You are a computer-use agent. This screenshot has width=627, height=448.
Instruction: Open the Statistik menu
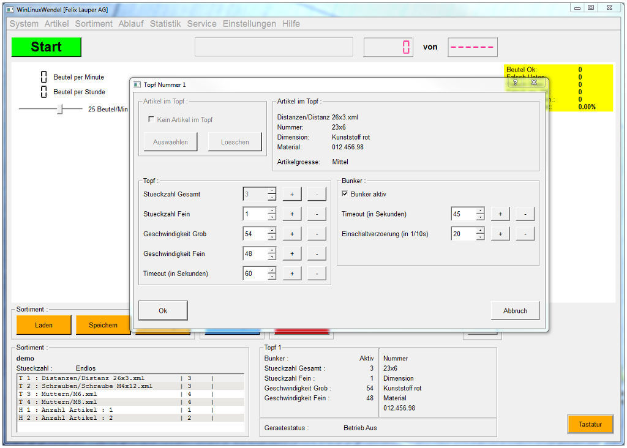pos(165,24)
